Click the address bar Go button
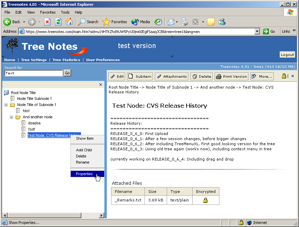The image size is (299, 227). 269,31
